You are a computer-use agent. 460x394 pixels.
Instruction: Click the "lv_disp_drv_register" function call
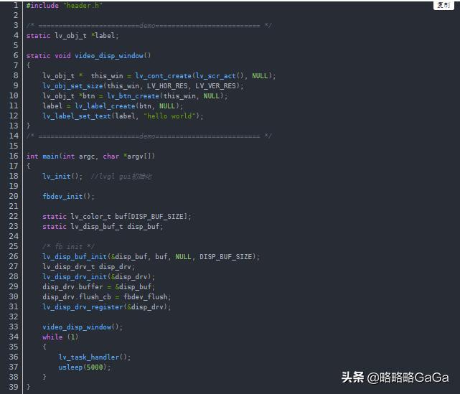pos(83,307)
